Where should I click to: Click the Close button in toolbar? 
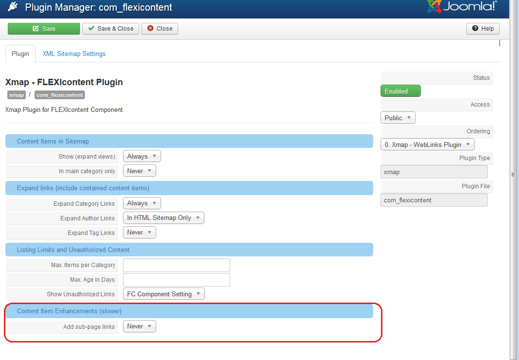[x=160, y=29]
